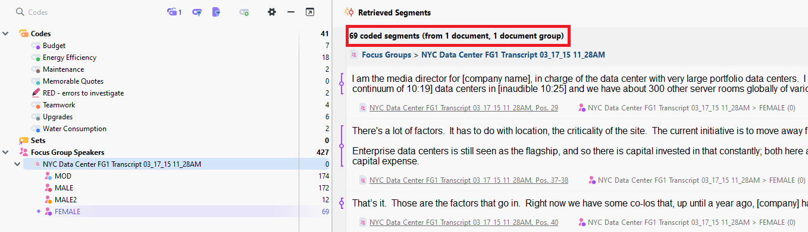The image size is (808, 232).
Task: Click the document group icon beside Focus Groups
Action: 354,55
